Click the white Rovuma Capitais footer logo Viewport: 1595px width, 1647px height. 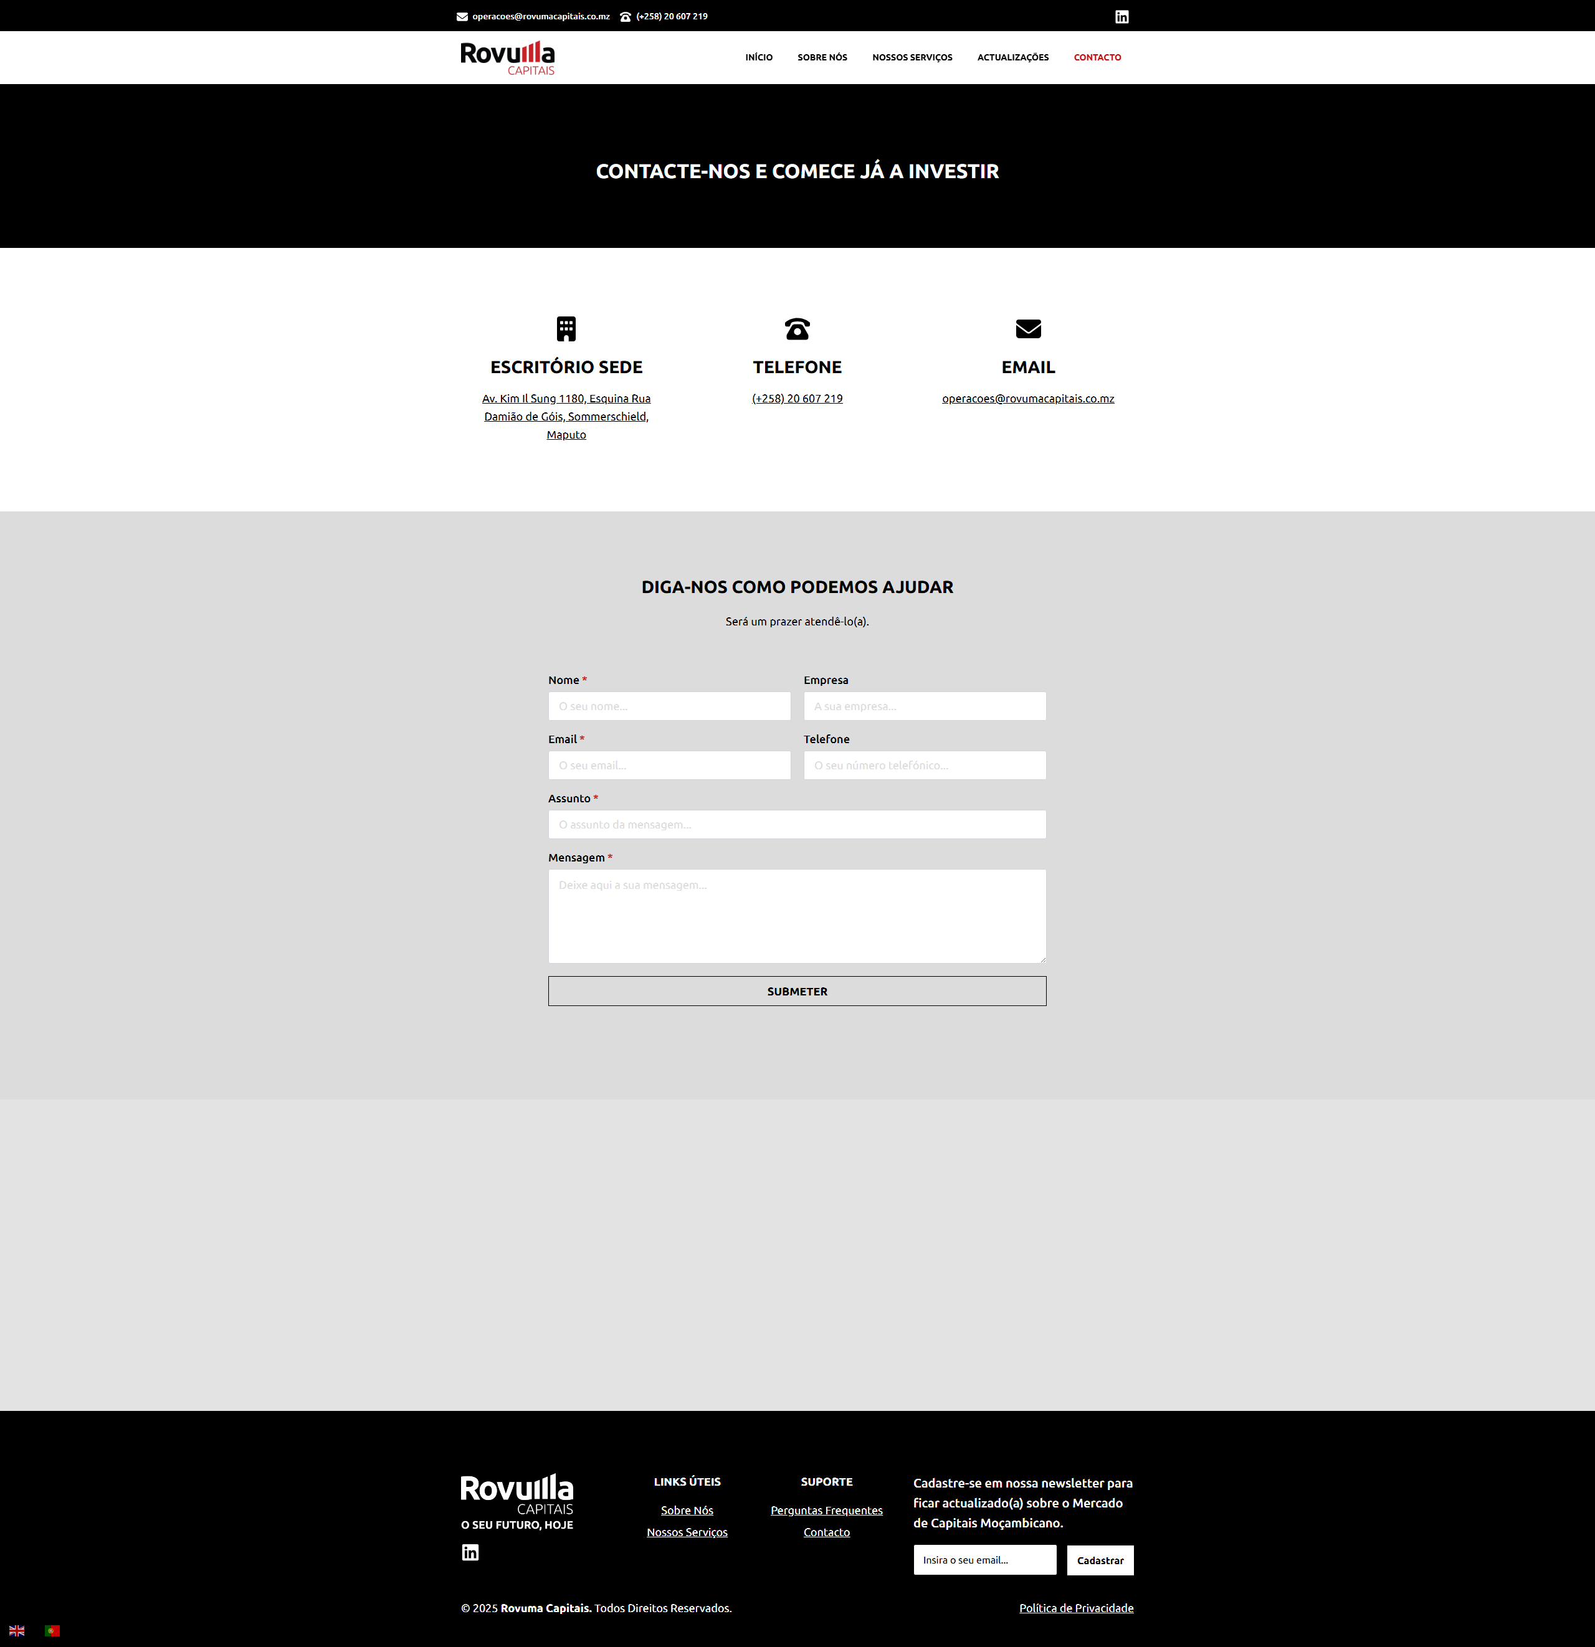coord(517,1494)
